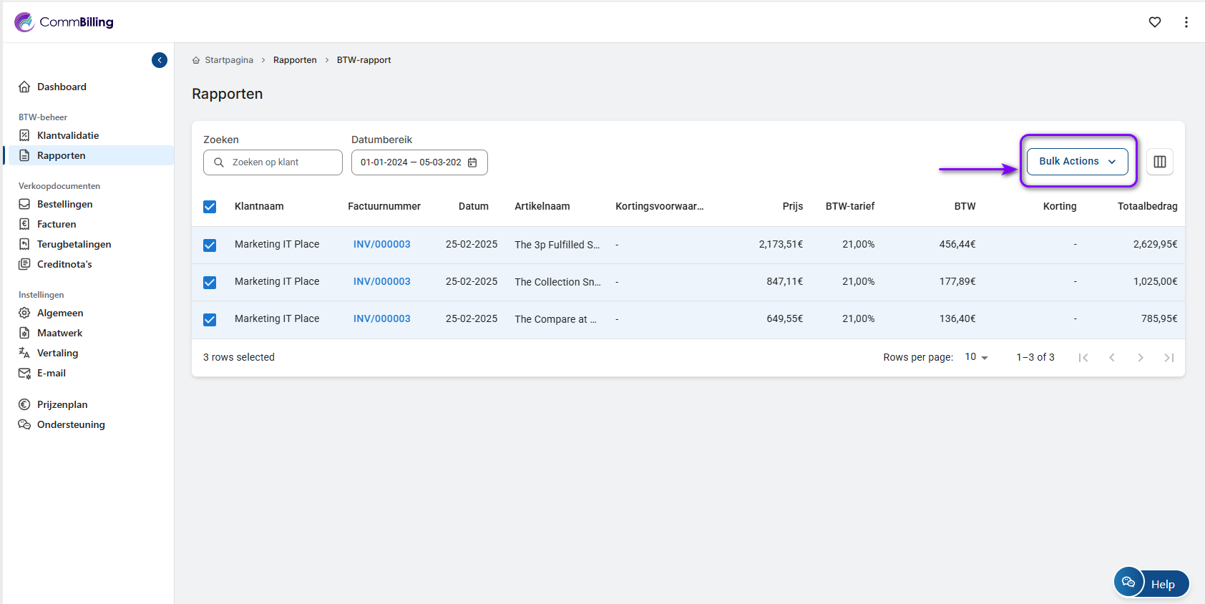Viewport: 1205px width, 604px height.
Task: Go to Startpagina breadcrumb link
Action: click(228, 60)
